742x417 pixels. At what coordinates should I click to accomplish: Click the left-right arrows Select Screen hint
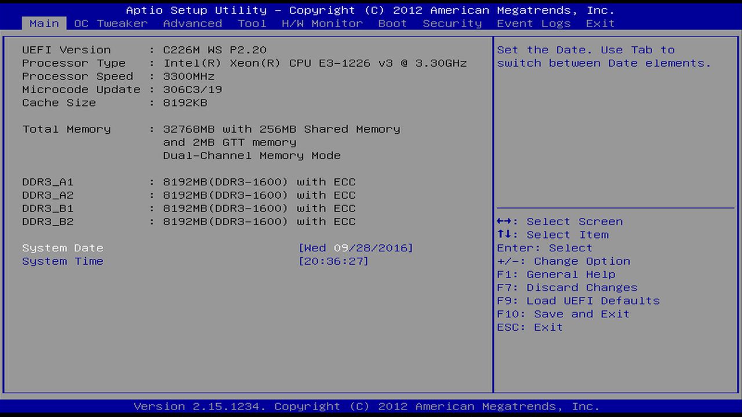560,222
